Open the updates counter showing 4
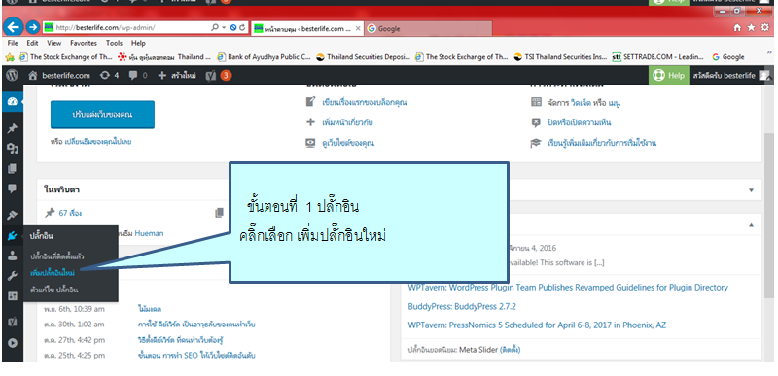Screen dimensions: 778x376 tap(109, 76)
